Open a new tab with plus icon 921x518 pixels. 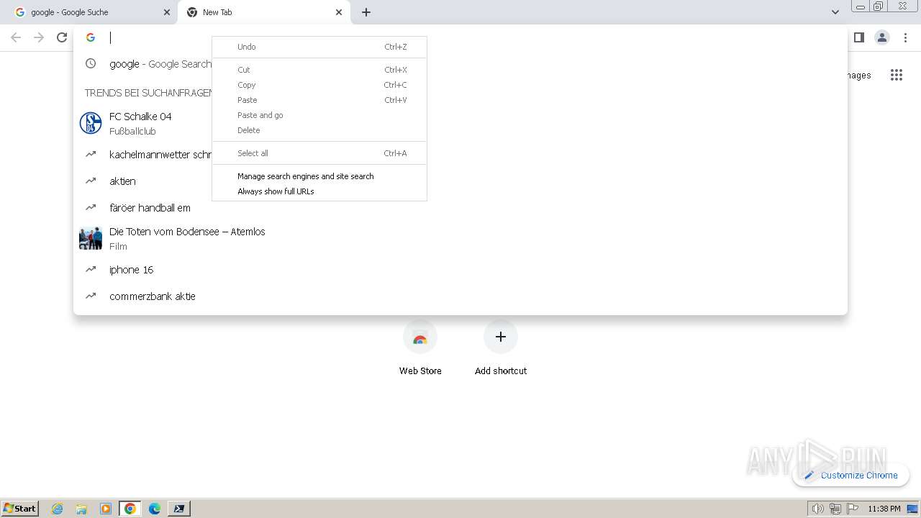[366, 12]
